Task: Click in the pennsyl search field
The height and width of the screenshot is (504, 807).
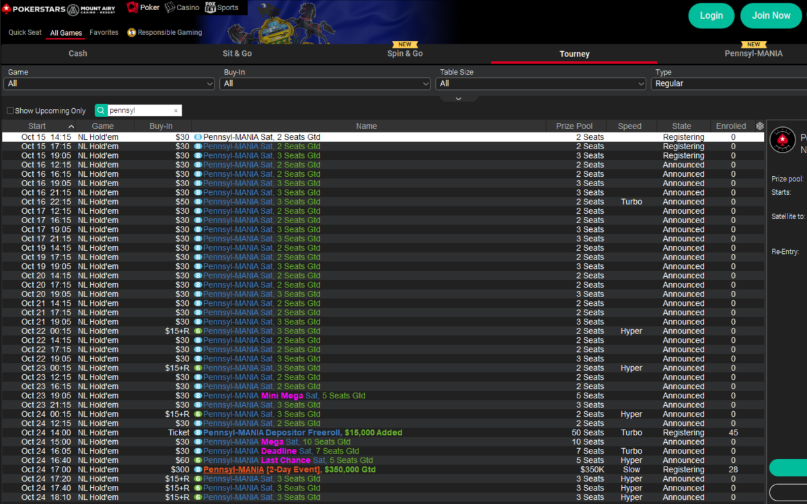Action: (140, 111)
